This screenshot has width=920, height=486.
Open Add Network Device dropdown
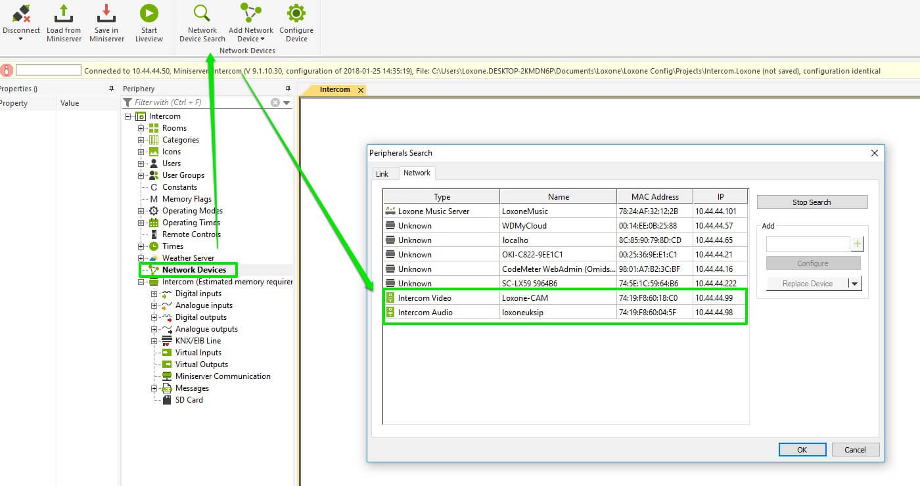tap(262, 39)
